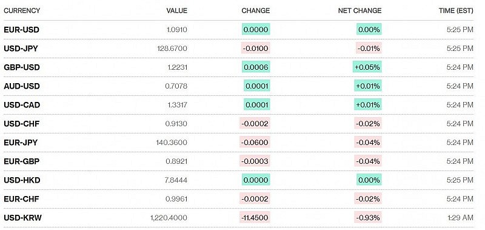Screen dimensions: 485x230
Task: Click the USD-CAD pair name
Action: pyautogui.click(x=22, y=105)
